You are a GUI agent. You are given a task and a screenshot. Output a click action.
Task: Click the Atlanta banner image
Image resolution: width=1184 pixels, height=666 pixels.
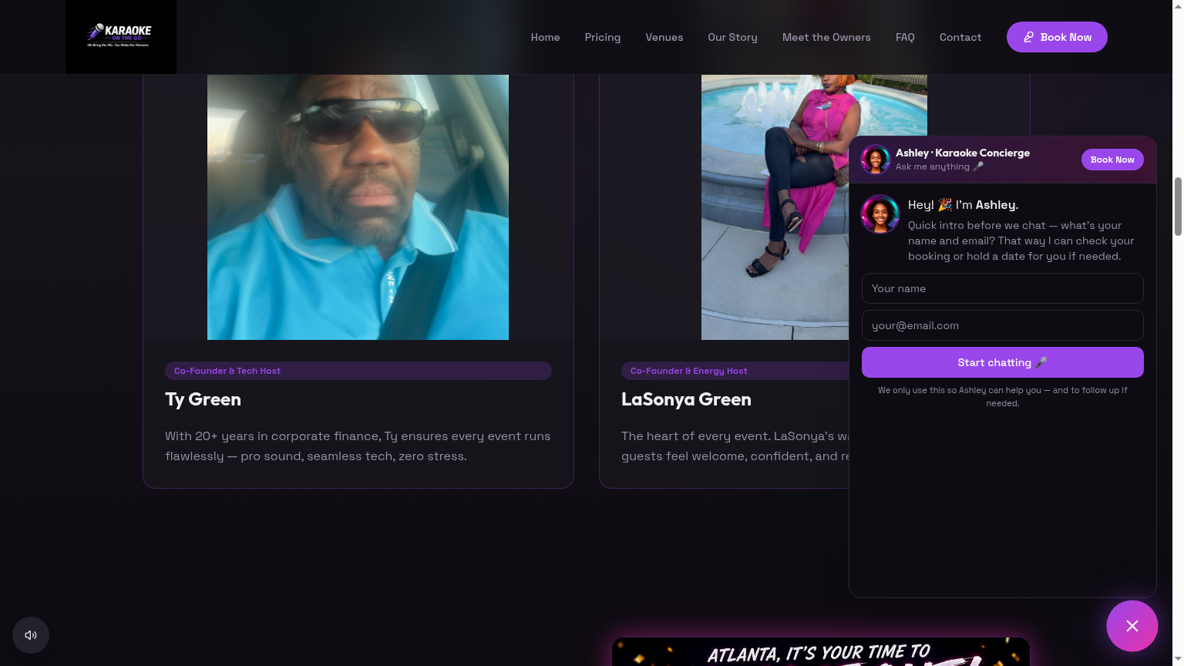tap(821, 652)
